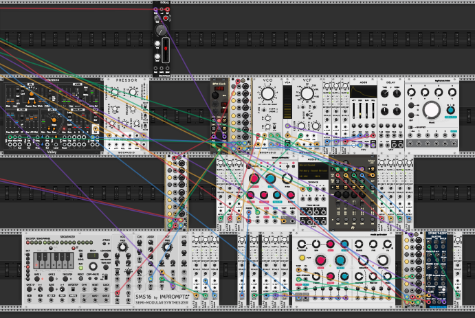Open the 48 kHz sample rate selector

pyautogui.click(x=303, y=177)
